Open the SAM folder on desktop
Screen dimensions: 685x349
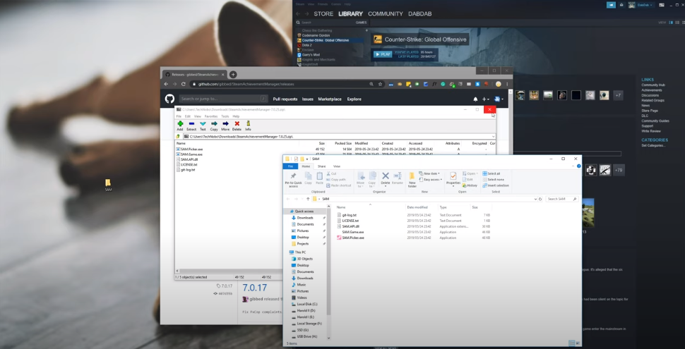[x=108, y=184]
